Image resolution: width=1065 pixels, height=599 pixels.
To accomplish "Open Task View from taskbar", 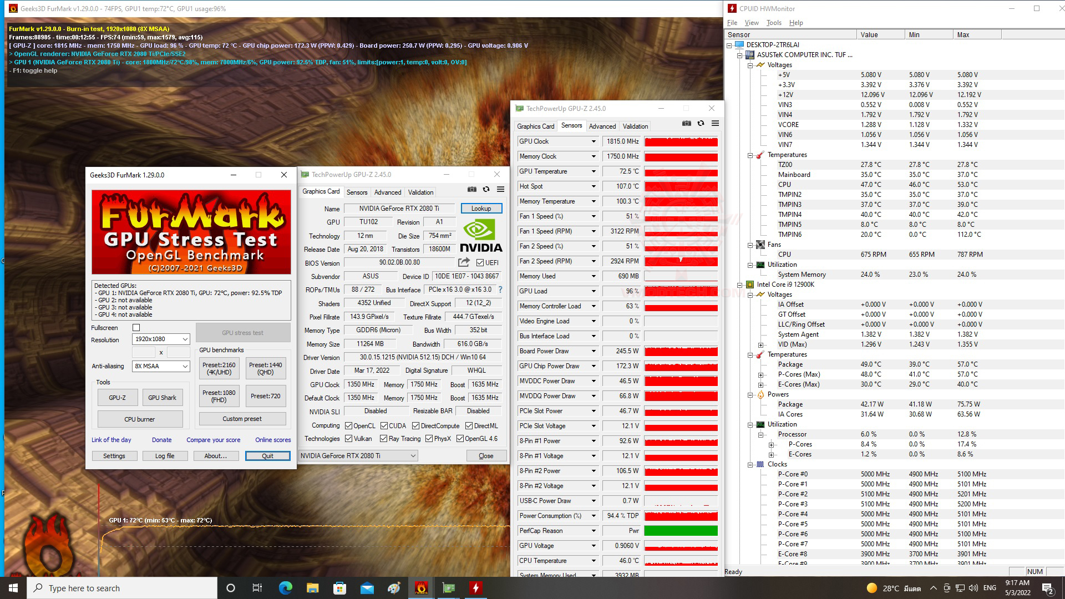I will pyautogui.click(x=257, y=588).
